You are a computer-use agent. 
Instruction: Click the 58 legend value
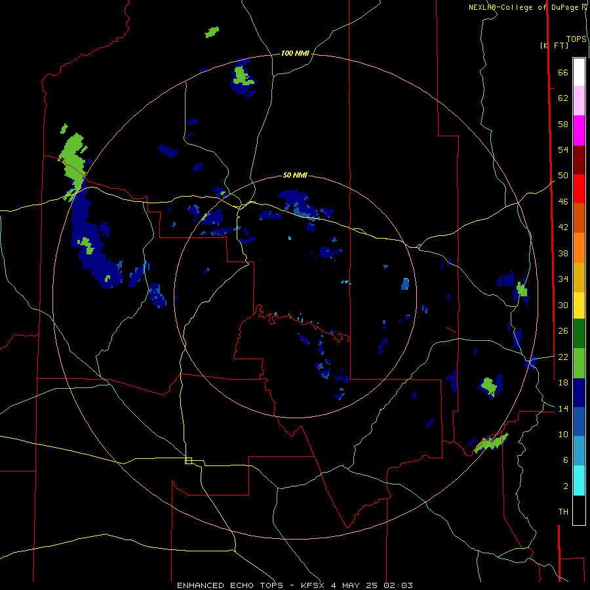(x=563, y=124)
